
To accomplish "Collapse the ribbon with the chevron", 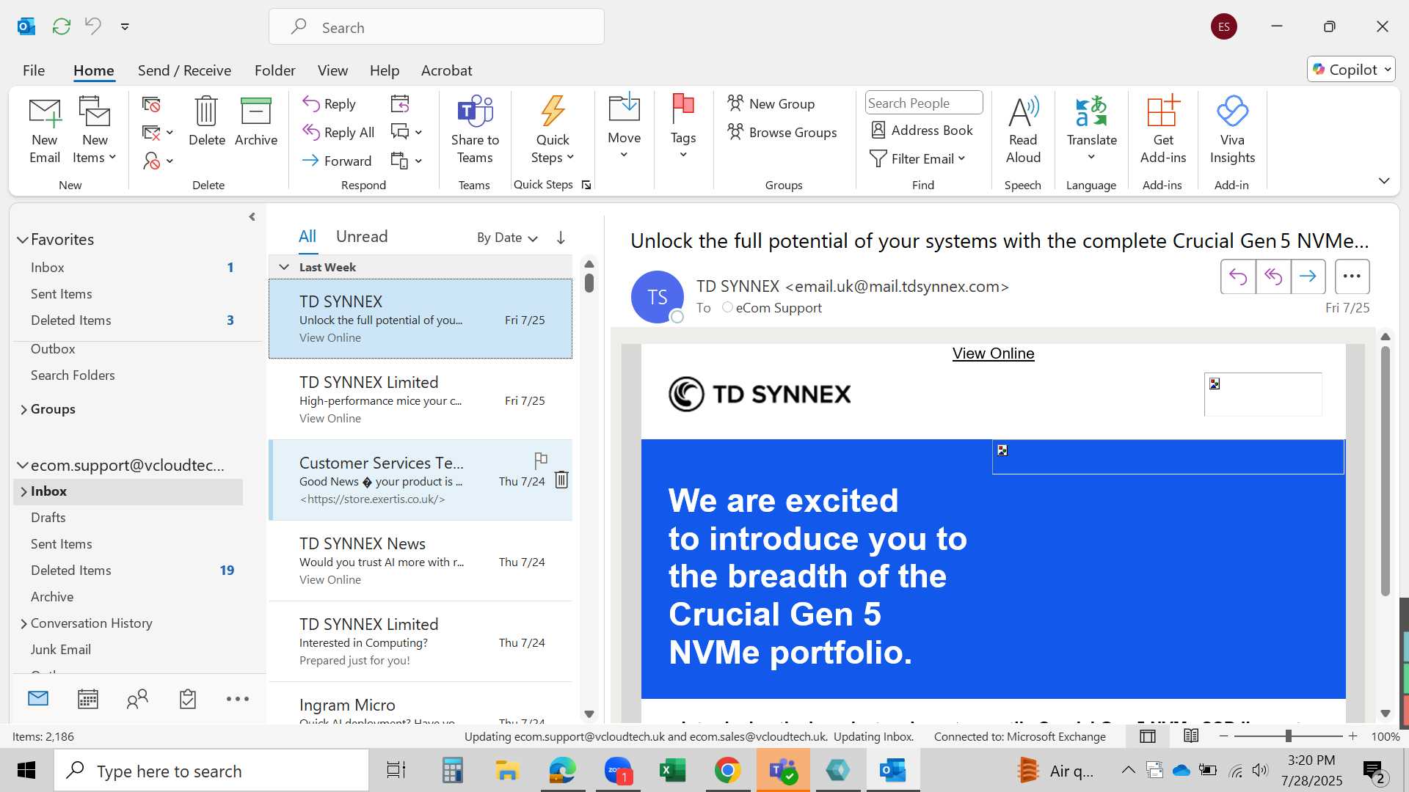I will (1384, 180).
